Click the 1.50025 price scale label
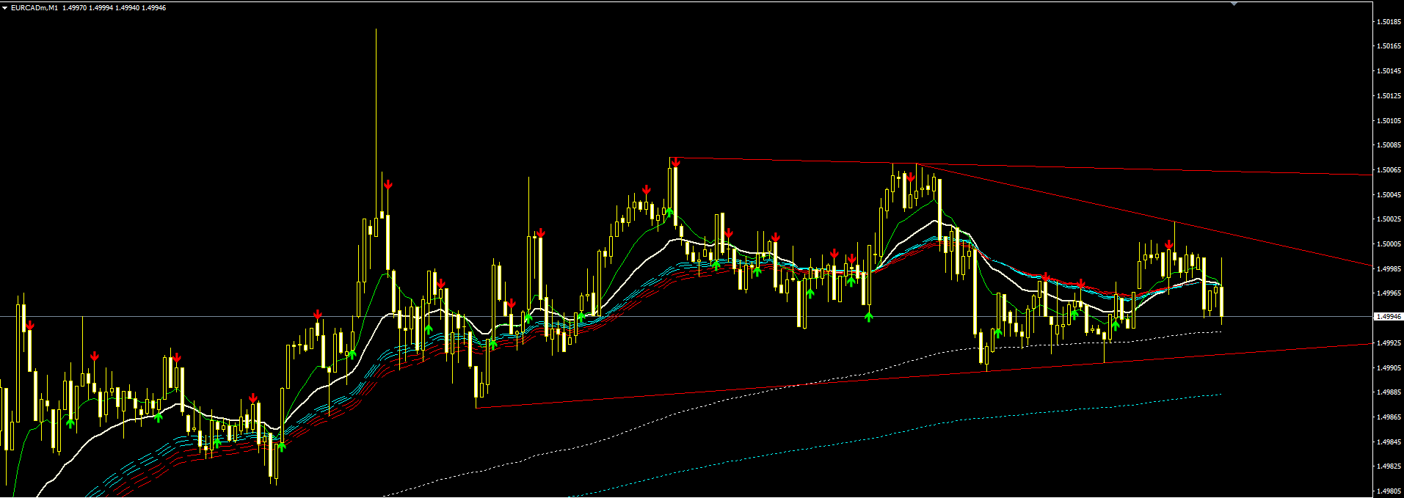 point(1389,219)
